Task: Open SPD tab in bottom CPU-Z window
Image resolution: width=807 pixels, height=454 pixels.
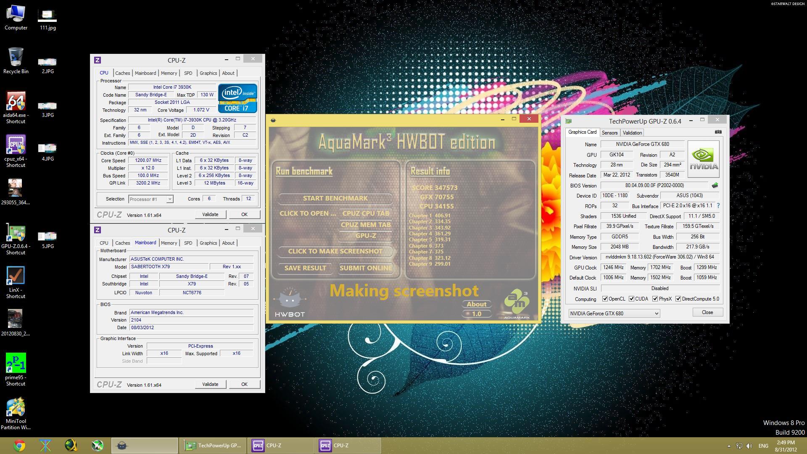Action: tap(188, 243)
